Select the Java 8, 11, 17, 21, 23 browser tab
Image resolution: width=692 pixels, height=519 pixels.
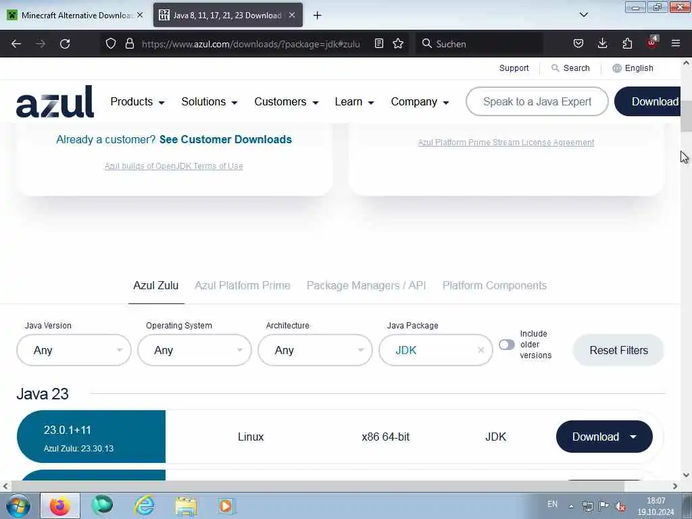pos(227,15)
